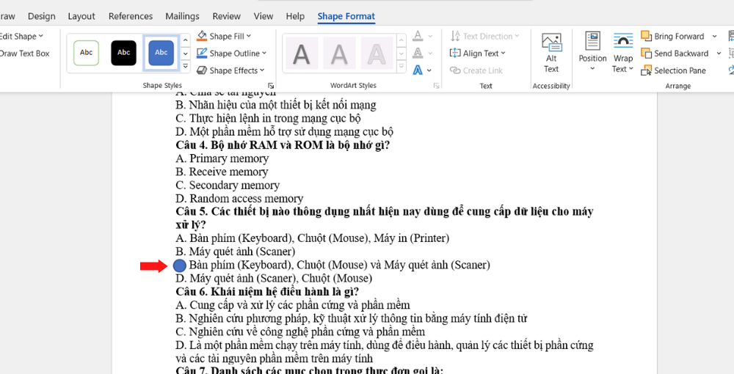
Task: Click the Create Link chain icon
Action: pyautogui.click(x=455, y=70)
